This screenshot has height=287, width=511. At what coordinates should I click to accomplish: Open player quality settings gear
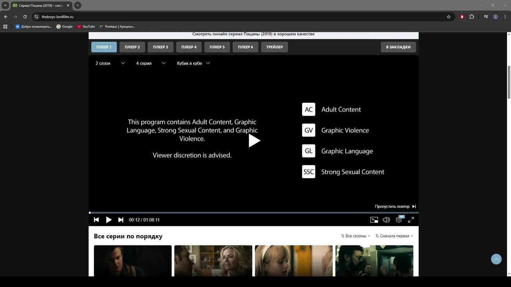(399, 220)
